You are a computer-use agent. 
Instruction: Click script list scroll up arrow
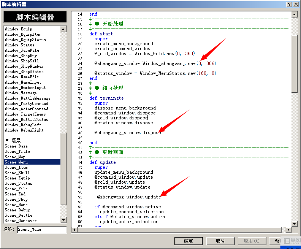point(63,29)
